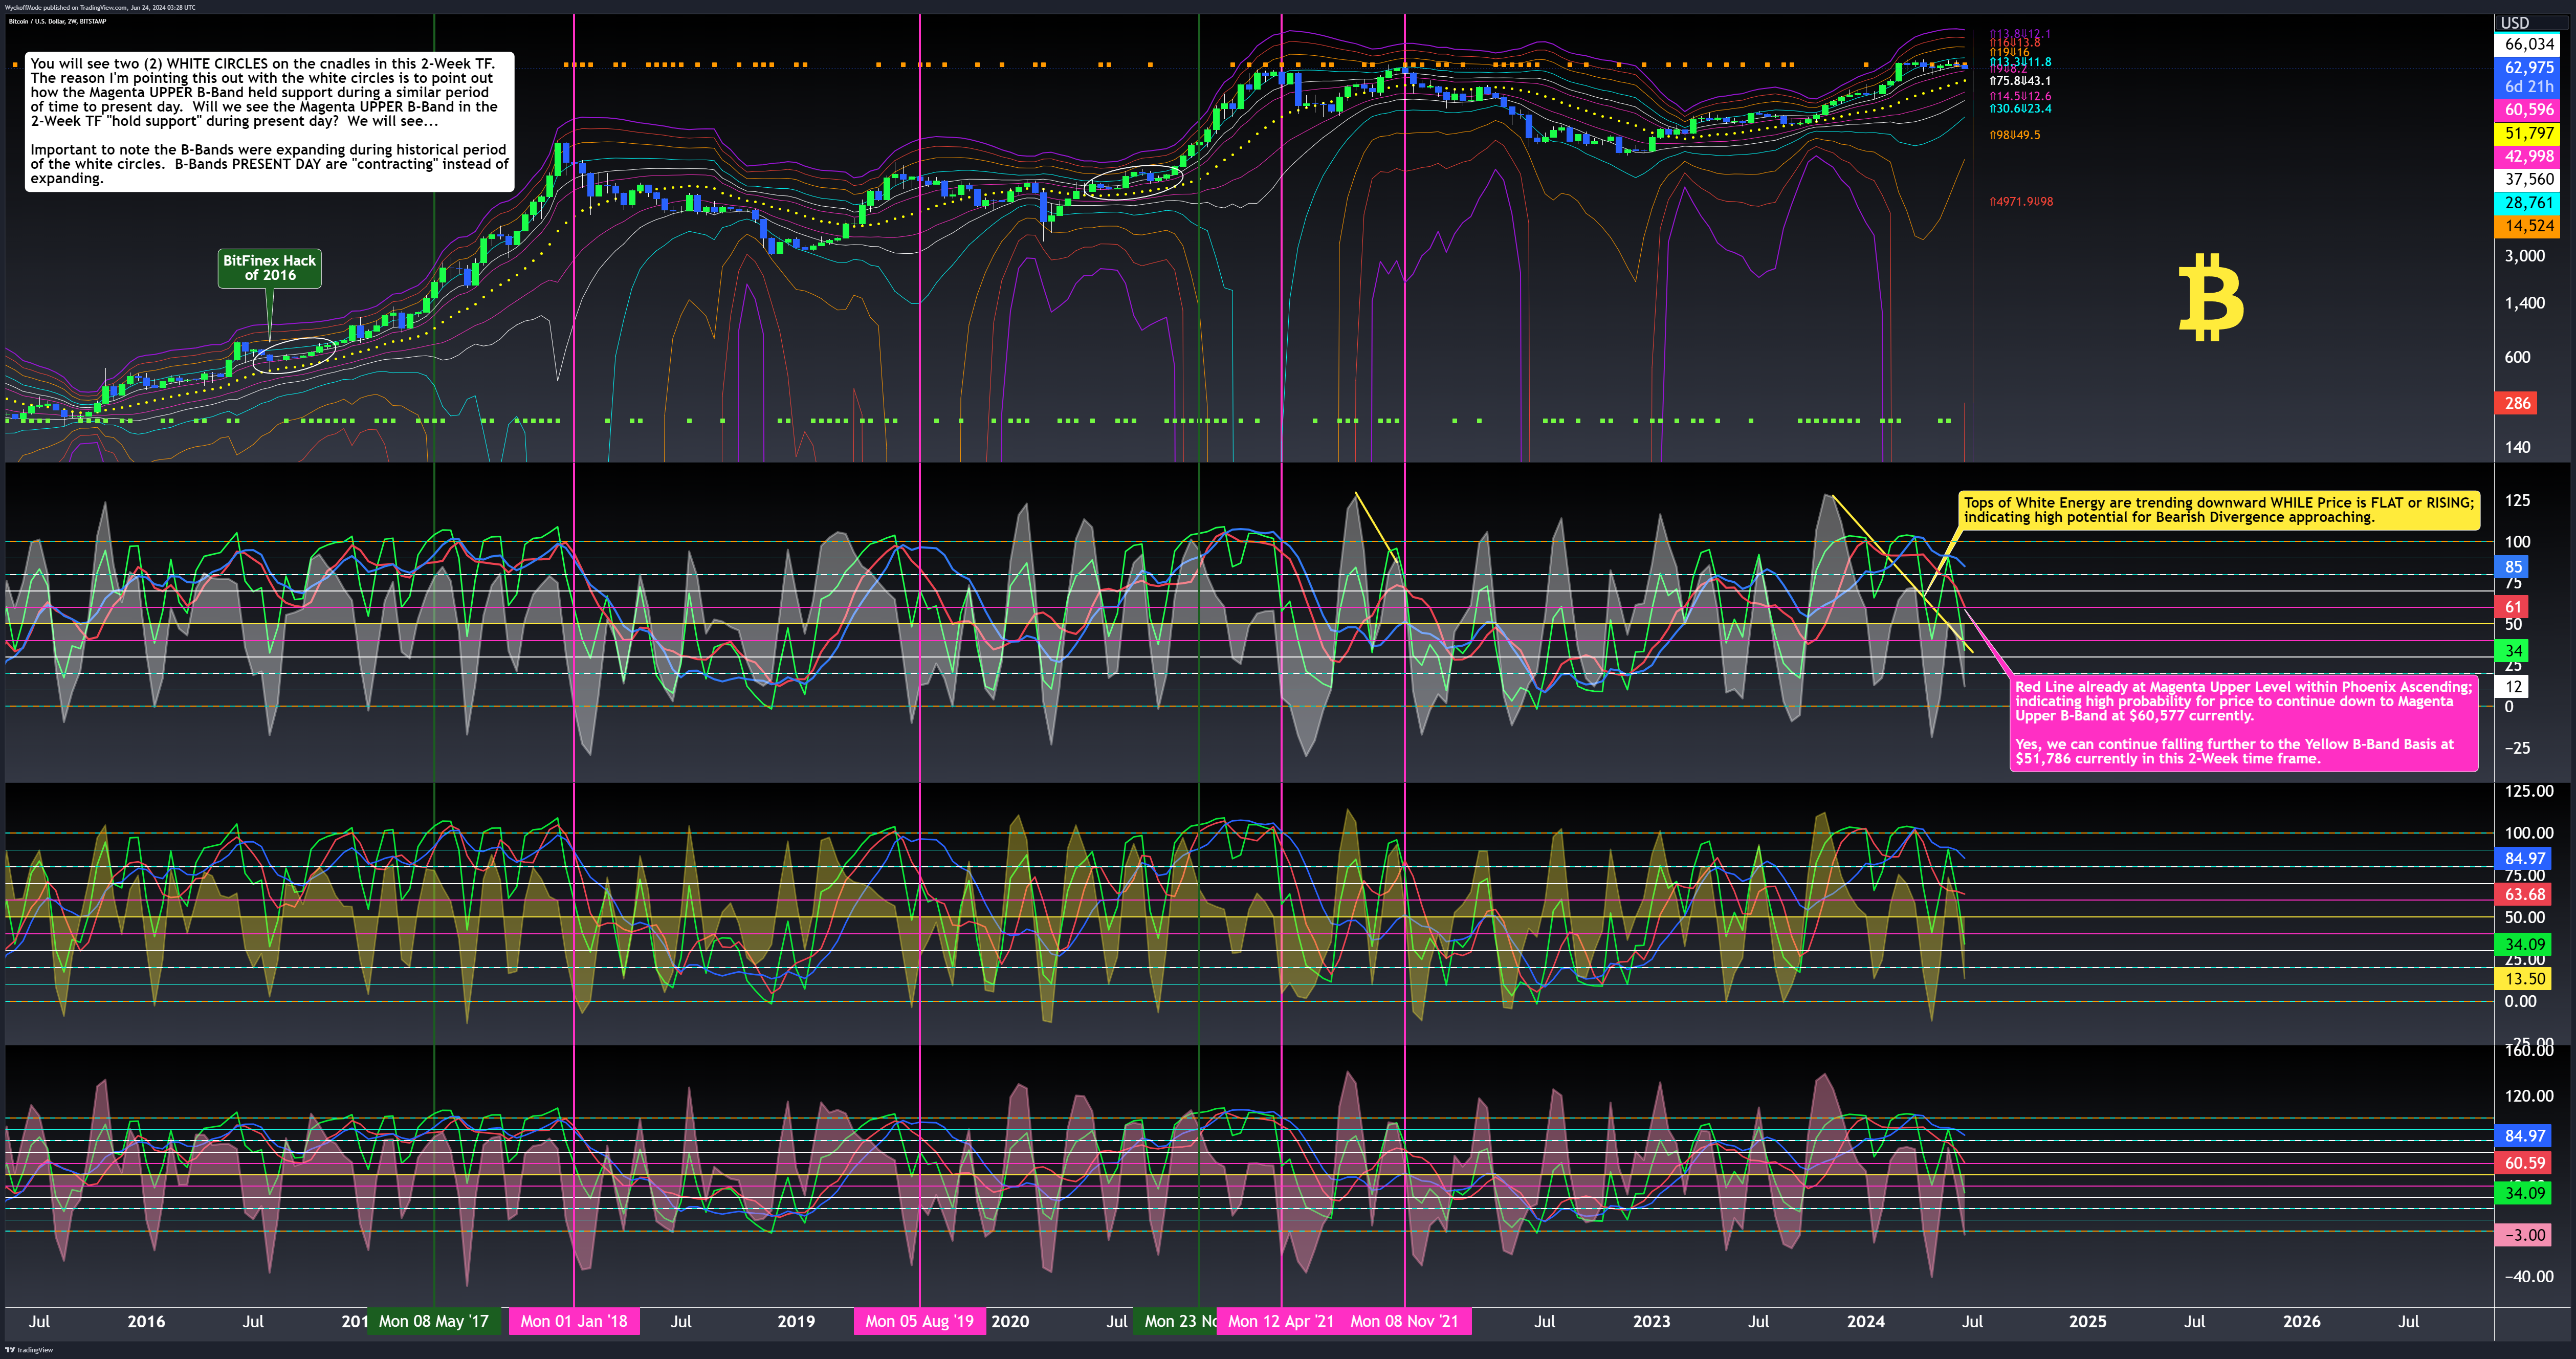Click the 6d 21h countdown label
The image size is (2576, 1359).
coord(2528,87)
